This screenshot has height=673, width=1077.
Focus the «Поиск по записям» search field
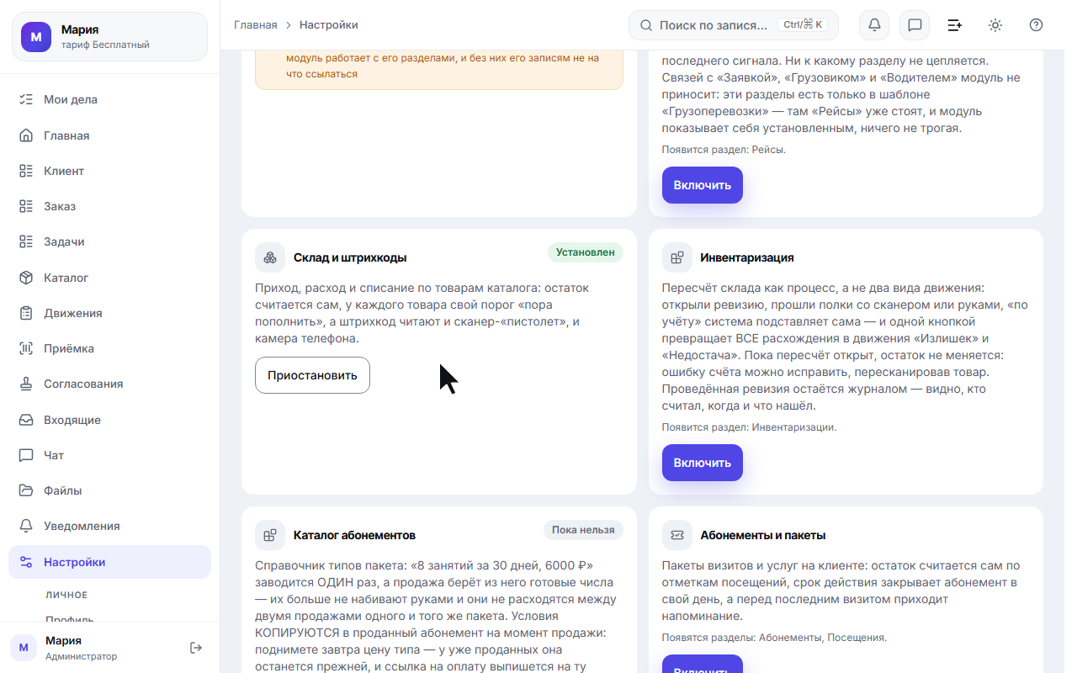tap(734, 25)
